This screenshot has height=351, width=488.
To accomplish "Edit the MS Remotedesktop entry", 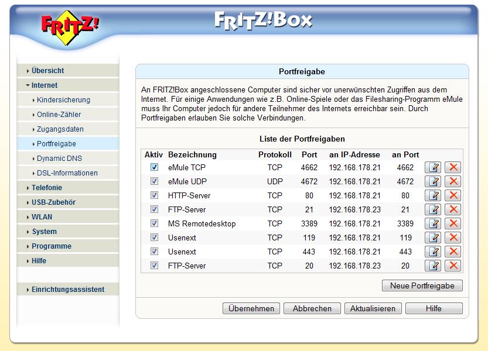I will pyautogui.click(x=433, y=223).
